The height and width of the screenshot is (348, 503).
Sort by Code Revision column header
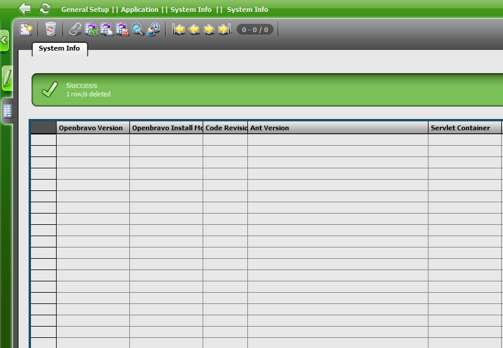click(x=225, y=128)
